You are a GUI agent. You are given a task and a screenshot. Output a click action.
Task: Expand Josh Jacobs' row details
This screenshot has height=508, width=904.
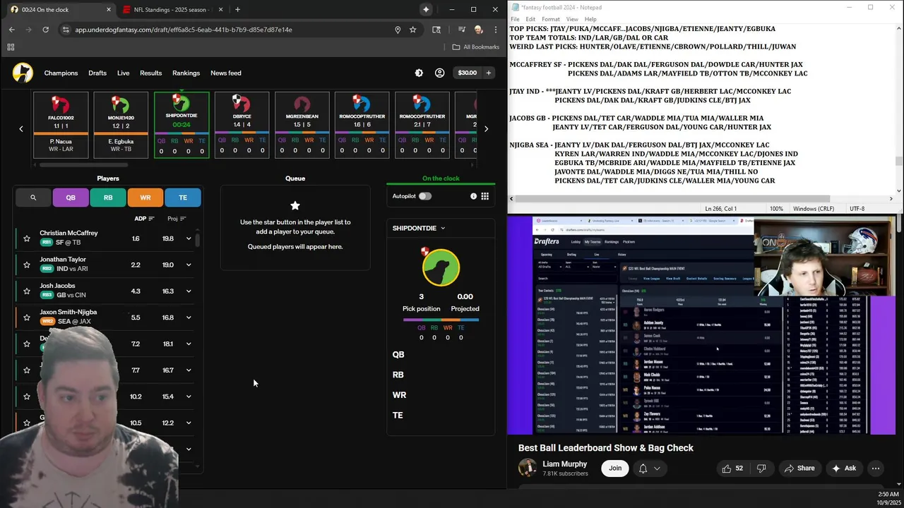[x=189, y=291]
